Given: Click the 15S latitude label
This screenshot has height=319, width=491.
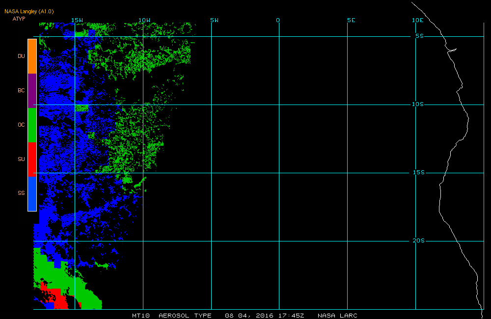Looking at the screenshot, I should [x=419, y=172].
